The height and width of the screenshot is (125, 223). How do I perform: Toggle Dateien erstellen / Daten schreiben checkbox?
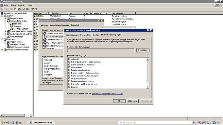(69, 73)
